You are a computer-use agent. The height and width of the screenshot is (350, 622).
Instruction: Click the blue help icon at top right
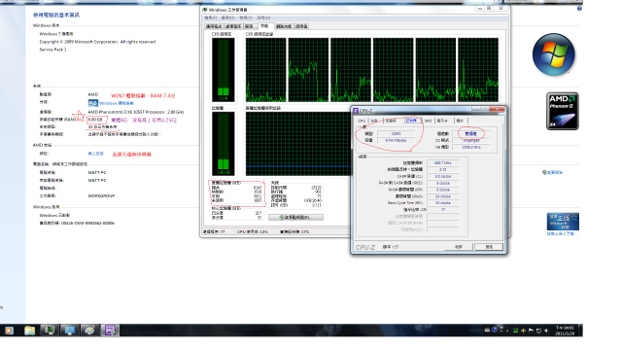(x=579, y=9)
